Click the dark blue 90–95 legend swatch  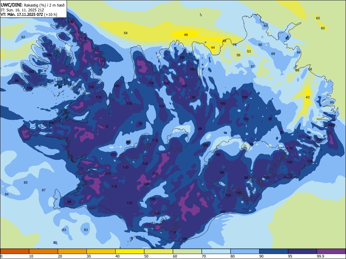coord(274,251)
